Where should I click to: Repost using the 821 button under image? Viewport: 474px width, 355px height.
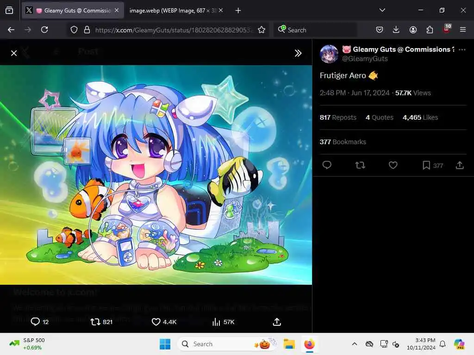tap(101, 322)
